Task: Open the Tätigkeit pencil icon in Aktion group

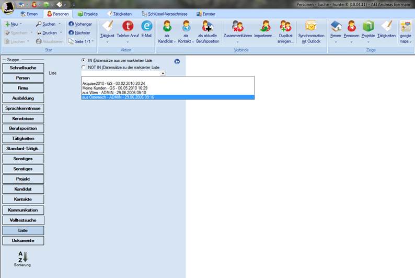Action: point(107,27)
